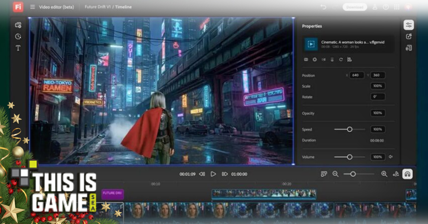Click the Opacity 100% value field

click(377, 113)
